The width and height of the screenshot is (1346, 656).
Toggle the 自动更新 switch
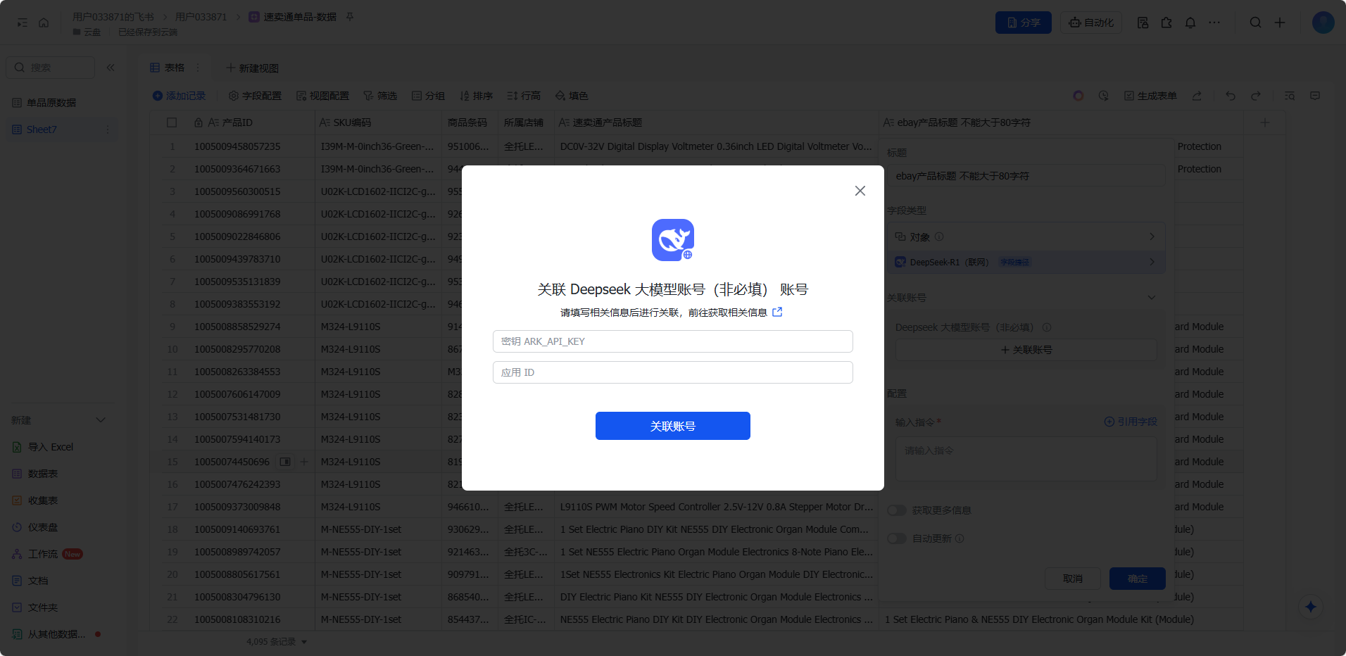point(896,538)
